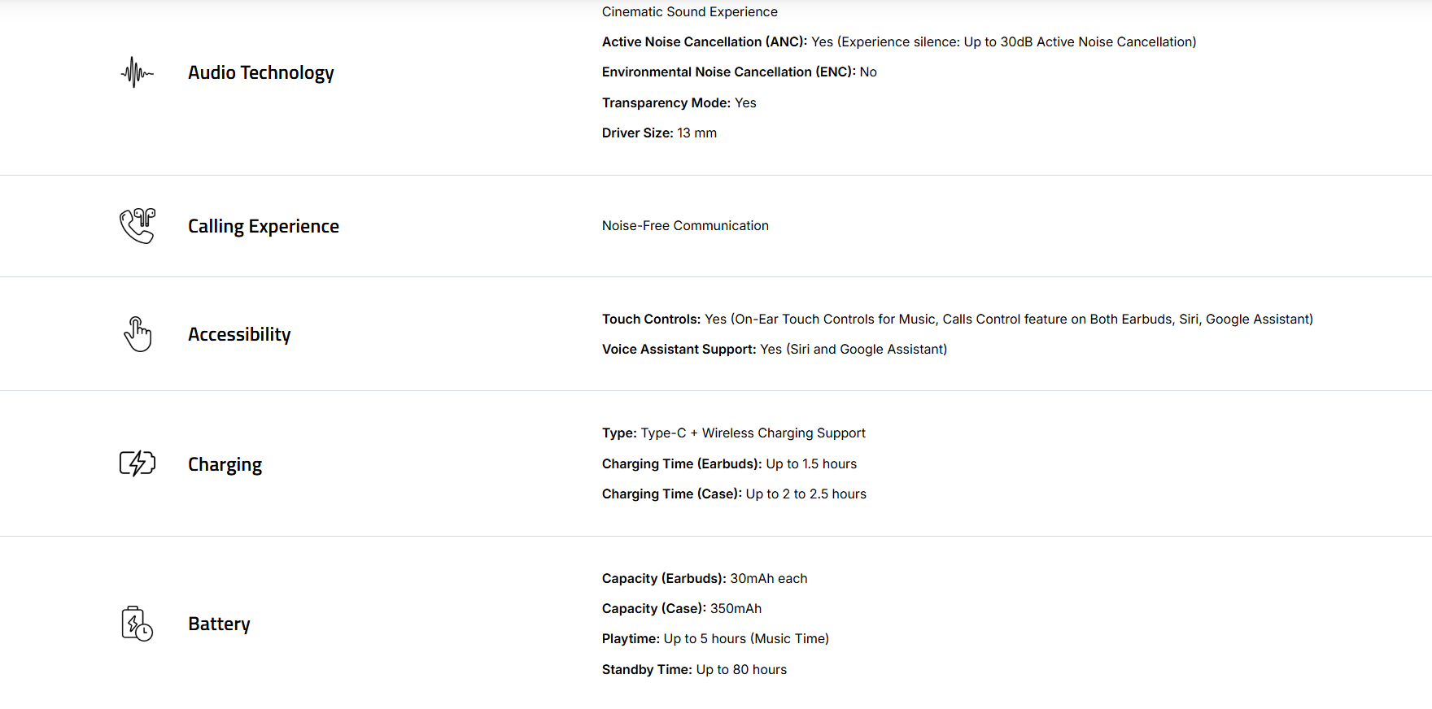The image size is (1432, 709).
Task: Click the Audio Technology waveform icon
Action: 137,72
